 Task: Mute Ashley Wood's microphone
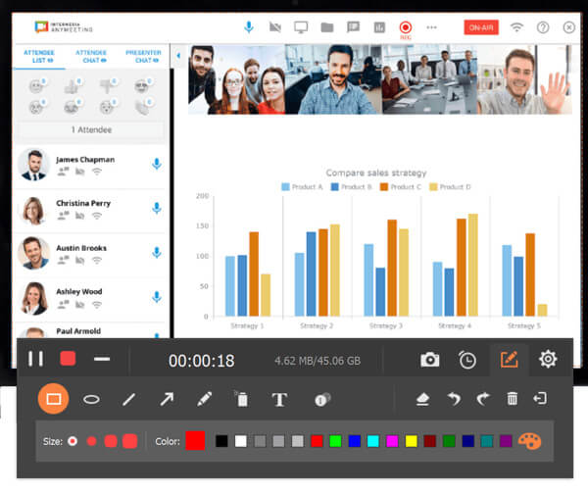[157, 297]
